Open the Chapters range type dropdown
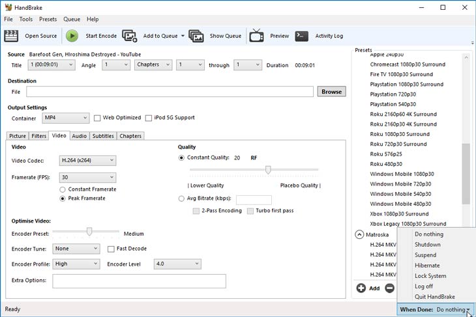 tap(153, 65)
